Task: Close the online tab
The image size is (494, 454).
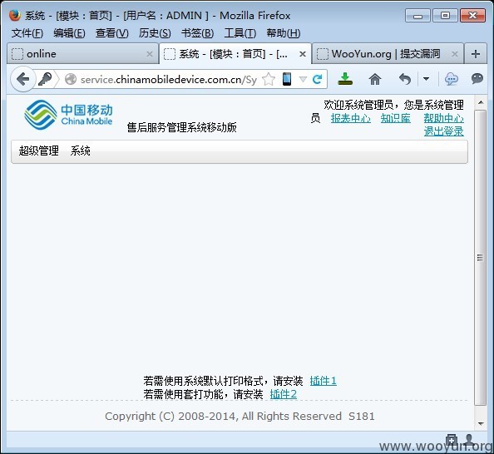Action: (x=150, y=54)
